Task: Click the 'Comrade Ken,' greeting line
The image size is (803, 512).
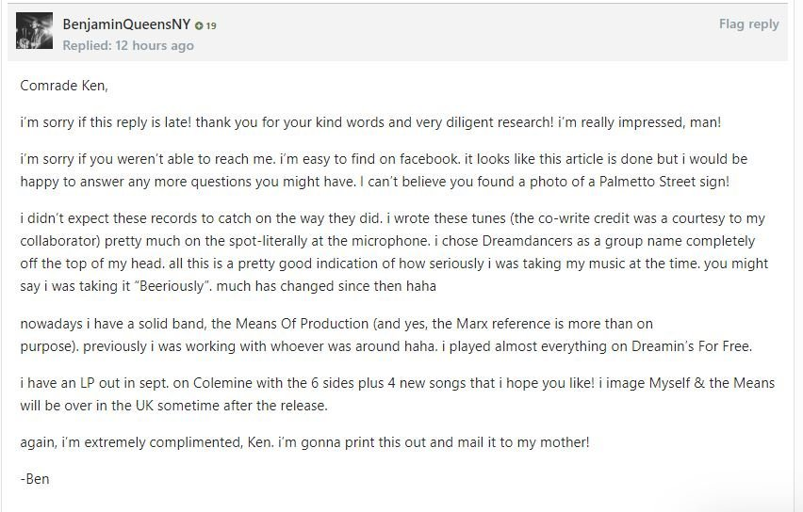Action: click(64, 86)
